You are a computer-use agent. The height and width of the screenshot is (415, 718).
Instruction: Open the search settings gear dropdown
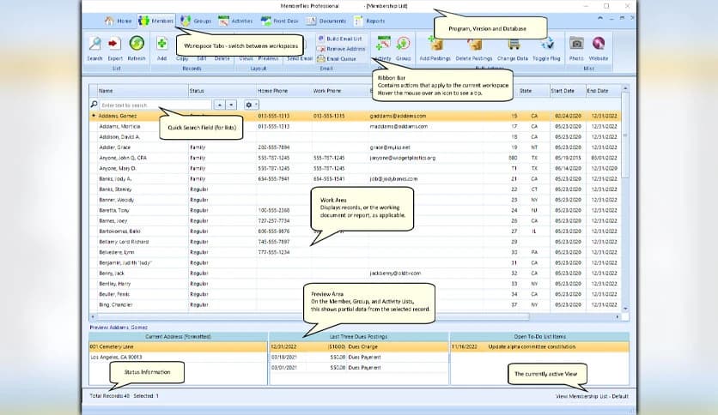(252, 105)
